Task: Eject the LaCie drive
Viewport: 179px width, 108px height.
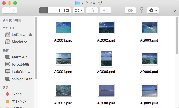Action: pyautogui.click(x=31, y=35)
